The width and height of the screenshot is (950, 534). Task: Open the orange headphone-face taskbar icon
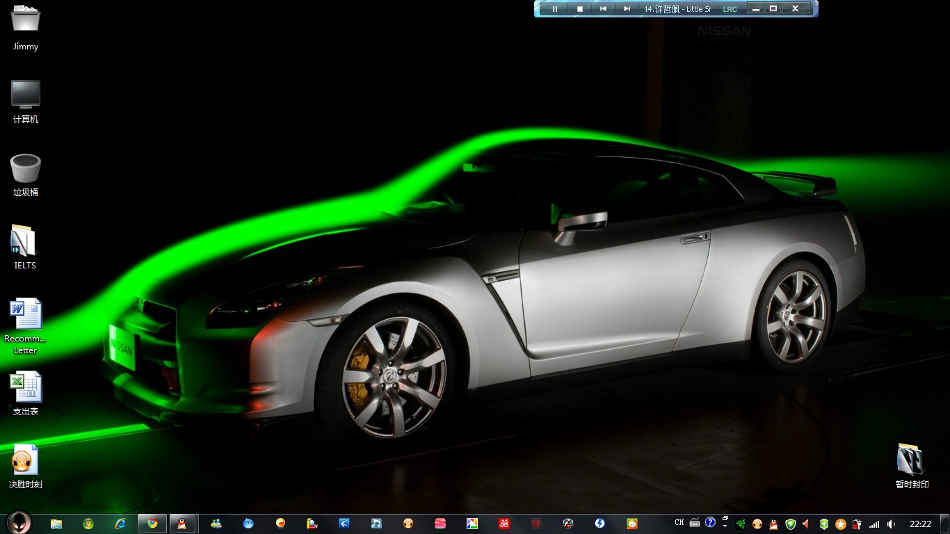pyautogui.click(x=408, y=524)
